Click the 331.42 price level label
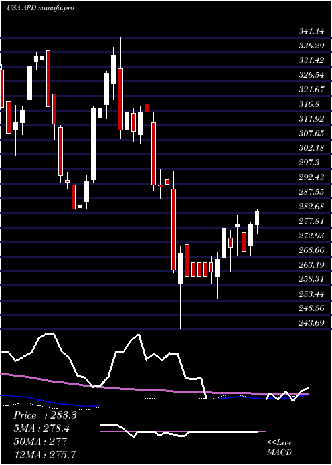The image size is (332, 465). 311,60
